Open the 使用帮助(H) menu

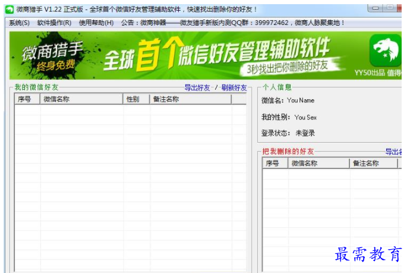(x=96, y=23)
